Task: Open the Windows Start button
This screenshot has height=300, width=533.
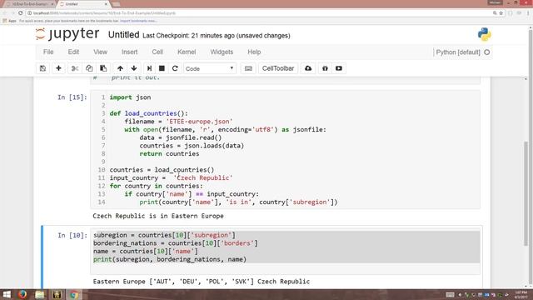Action: [7, 294]
